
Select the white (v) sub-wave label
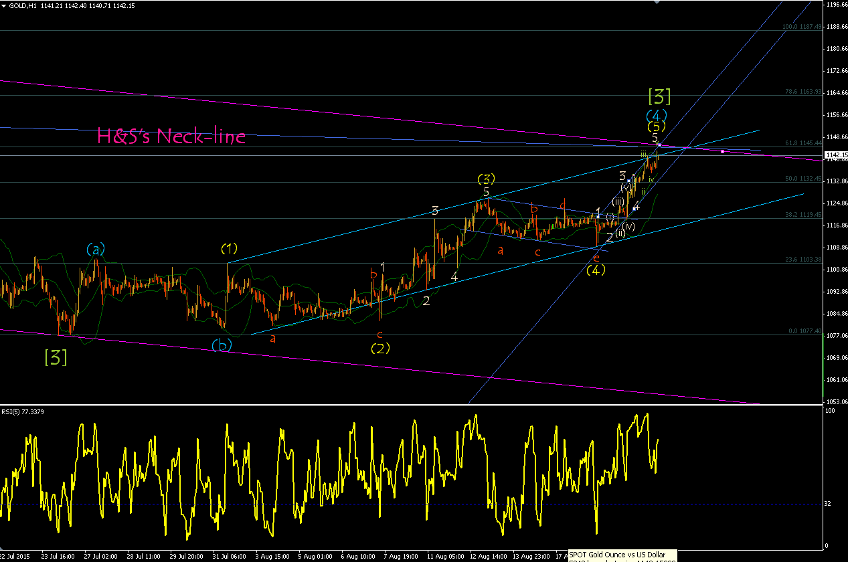[626, 188]
